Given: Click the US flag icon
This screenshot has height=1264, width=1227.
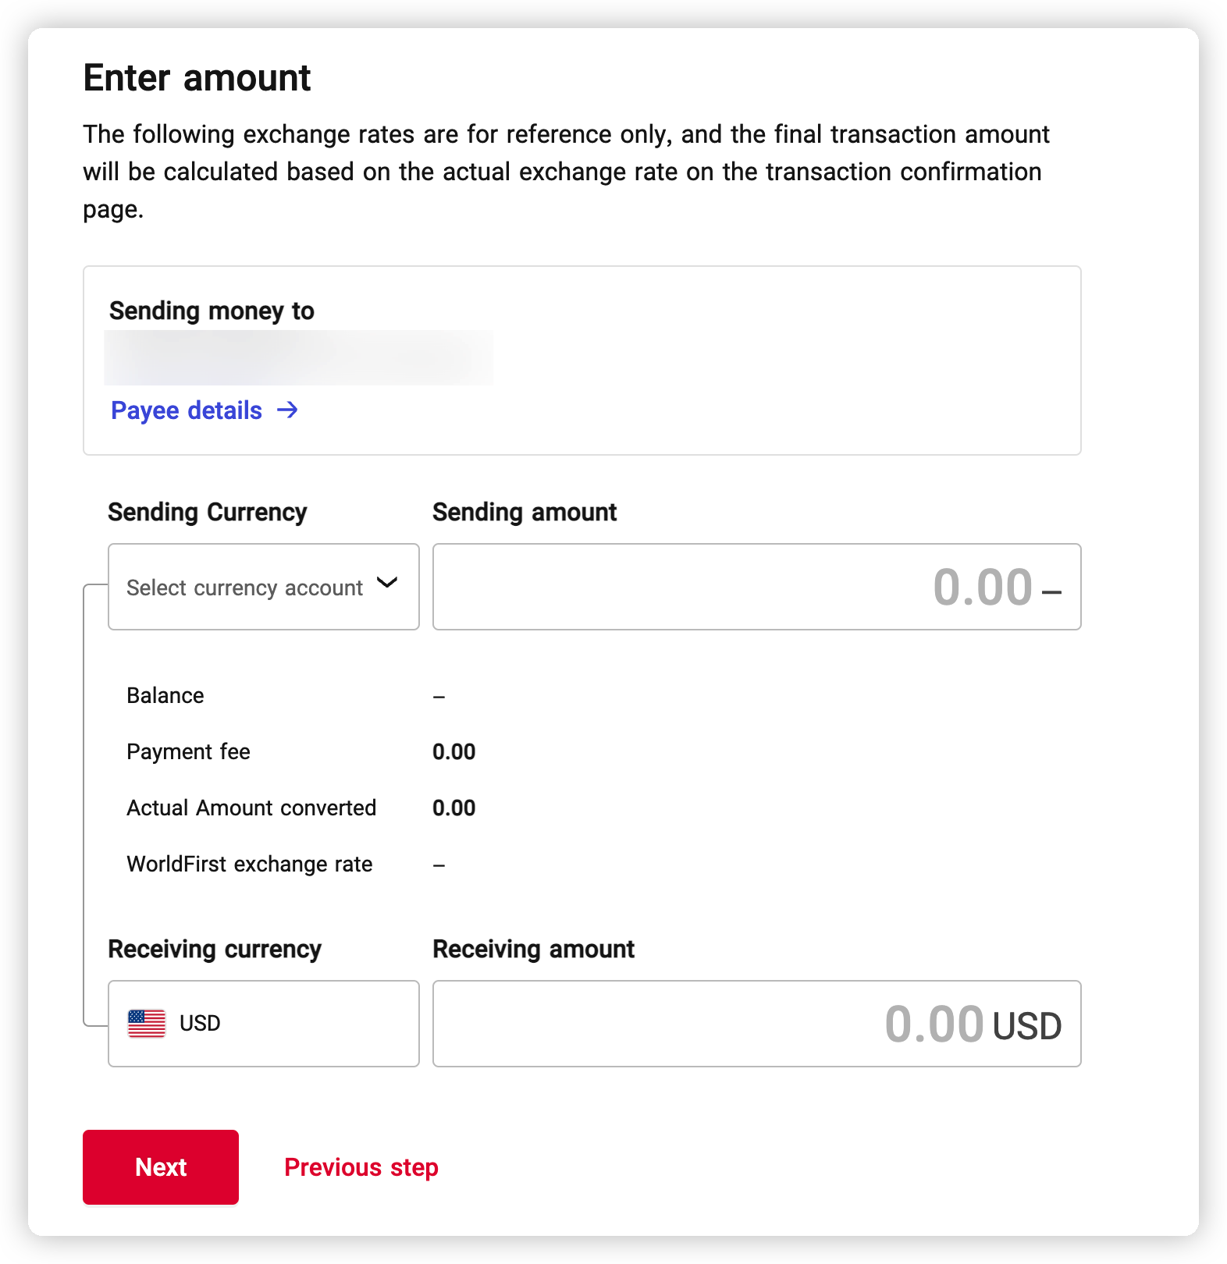Looking at the screenshot, I should coord(147,1023).
